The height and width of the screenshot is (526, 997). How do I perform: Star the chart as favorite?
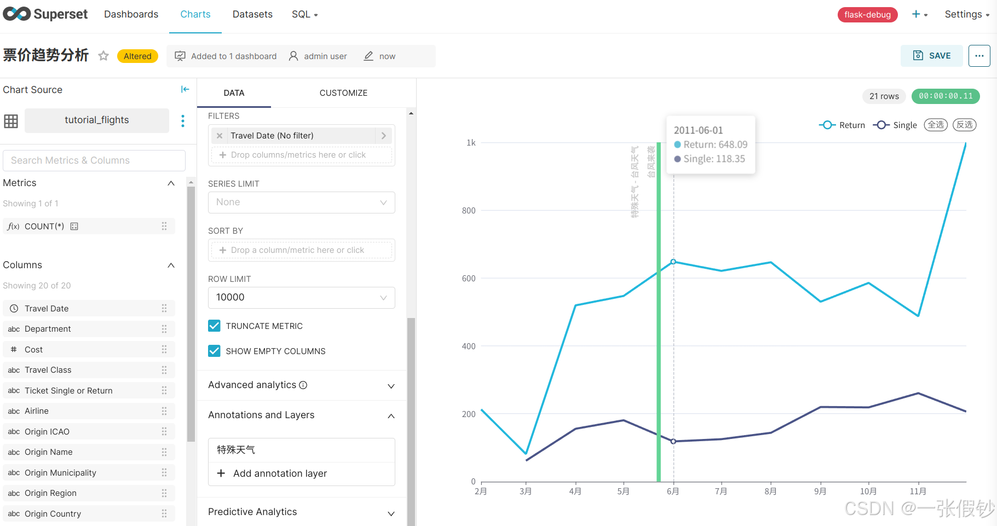pyautogui.click(x=103, y=56)
